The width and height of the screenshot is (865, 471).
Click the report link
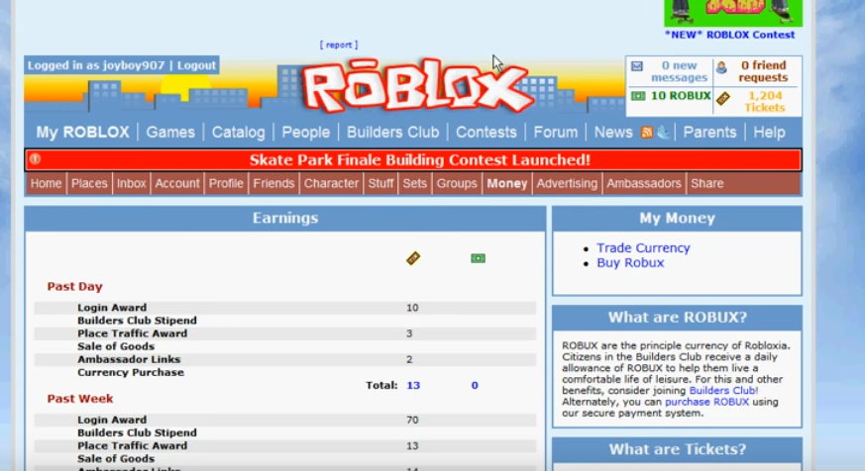339,45
